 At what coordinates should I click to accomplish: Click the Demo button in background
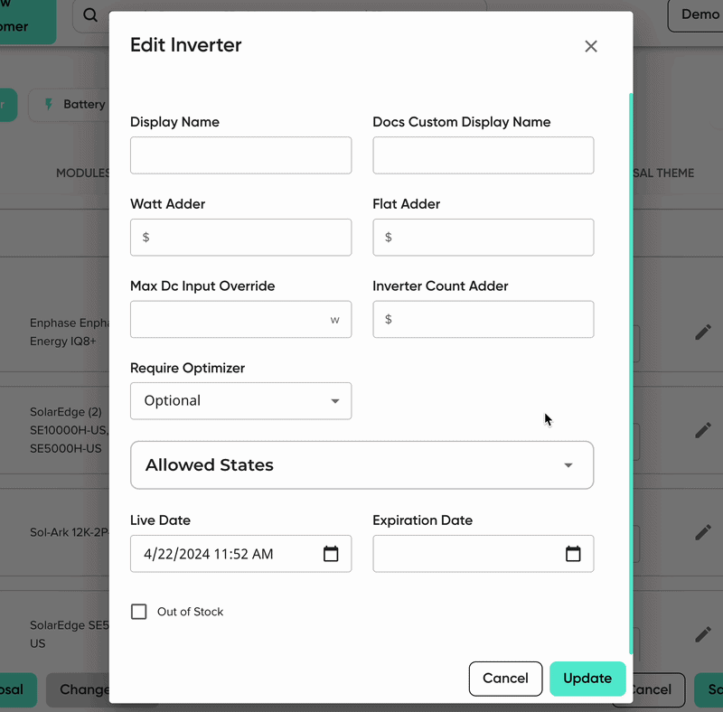pyautogui.click(x=695, y=15)
